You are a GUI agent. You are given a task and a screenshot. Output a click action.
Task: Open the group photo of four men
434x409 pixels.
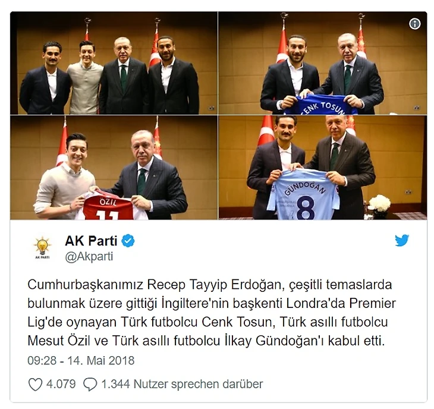(x=114, y=63)
